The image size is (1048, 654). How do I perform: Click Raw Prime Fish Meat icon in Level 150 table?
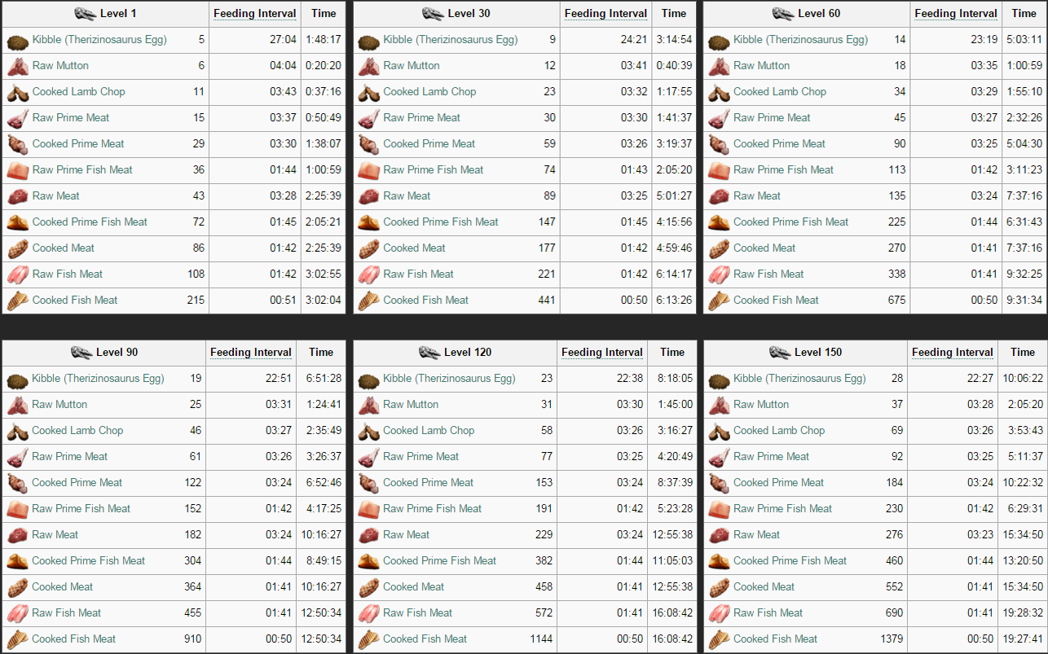[719, 510]
